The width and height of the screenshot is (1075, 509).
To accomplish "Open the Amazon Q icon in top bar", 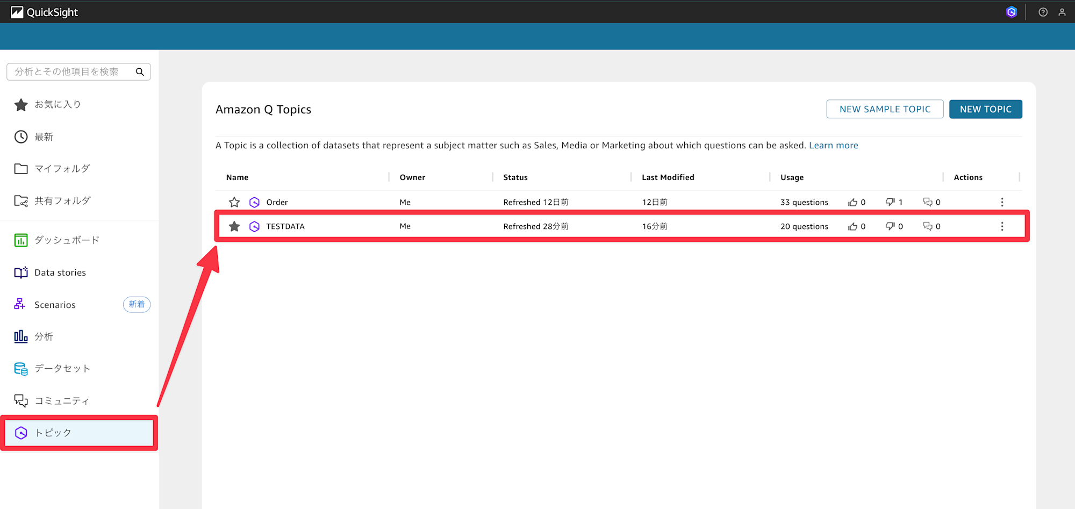I will tap(1011, 12).
